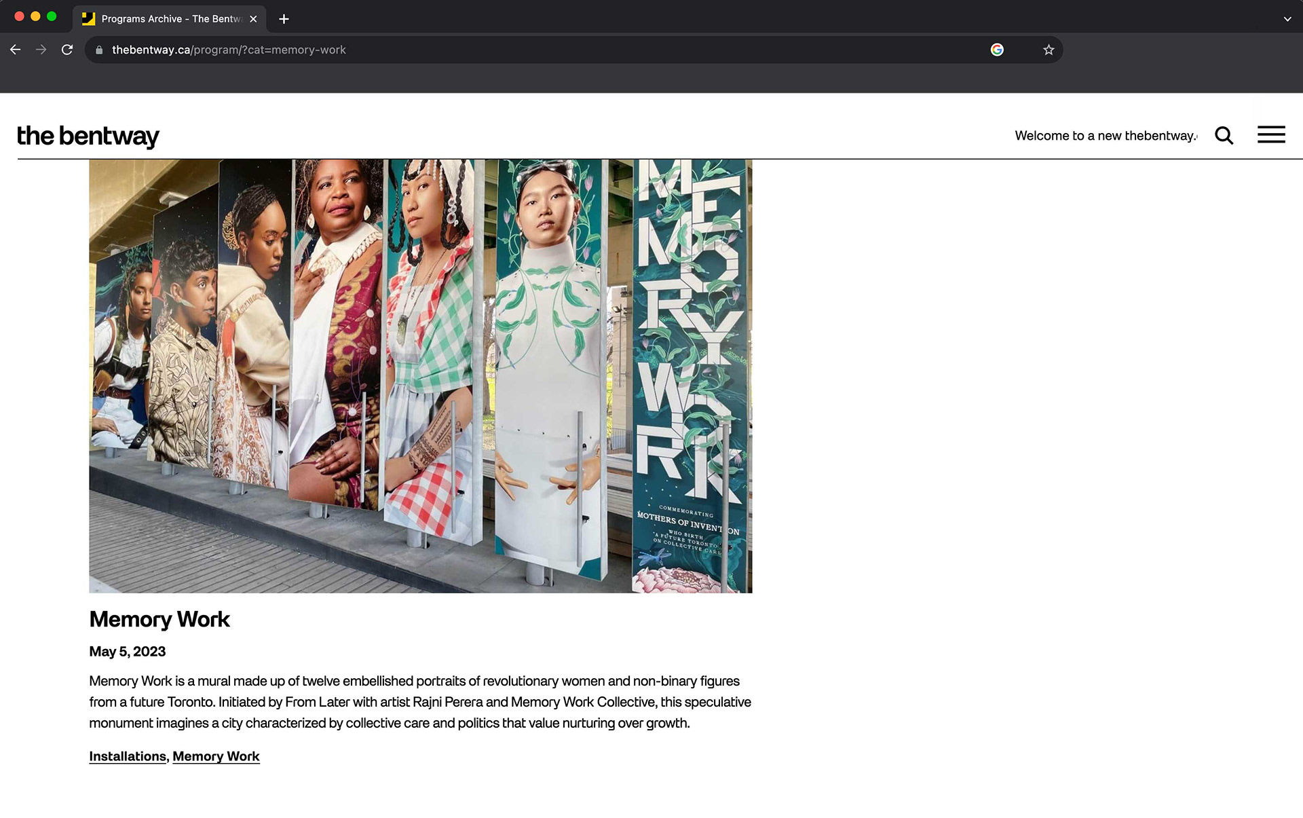The height and width of the screenshot is (818, 1303).
Task: Click the Memory Work category link
Action: point(216,756)
